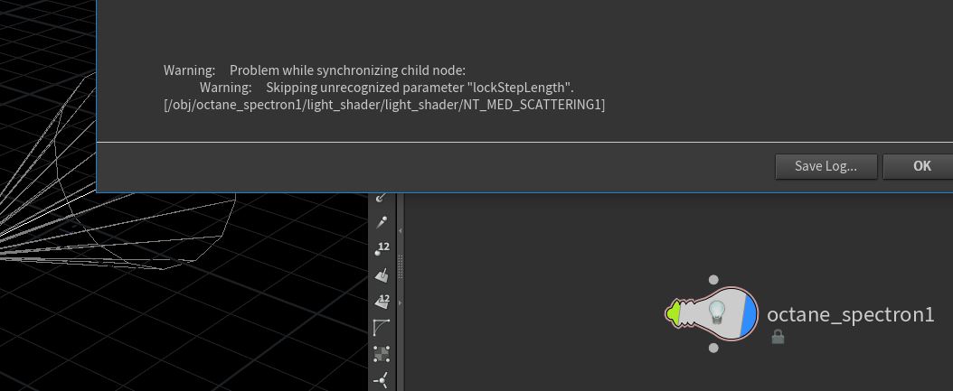Toggle the green selectable flag on octane_spectron1
Image resolution: width=953 pixels, height=391 pixels.
click(x=672, y=314)
